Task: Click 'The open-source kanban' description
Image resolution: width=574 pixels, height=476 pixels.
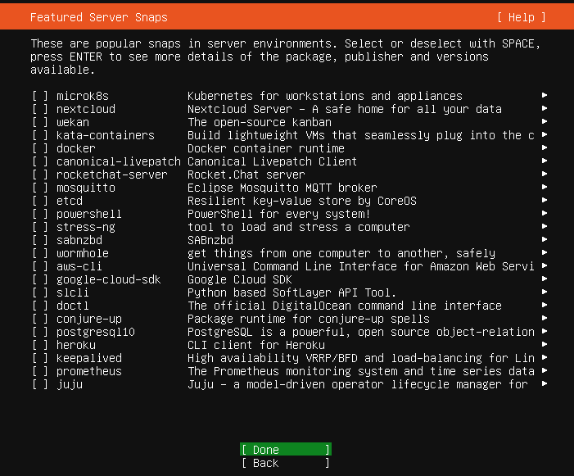Action: (260, 122)
